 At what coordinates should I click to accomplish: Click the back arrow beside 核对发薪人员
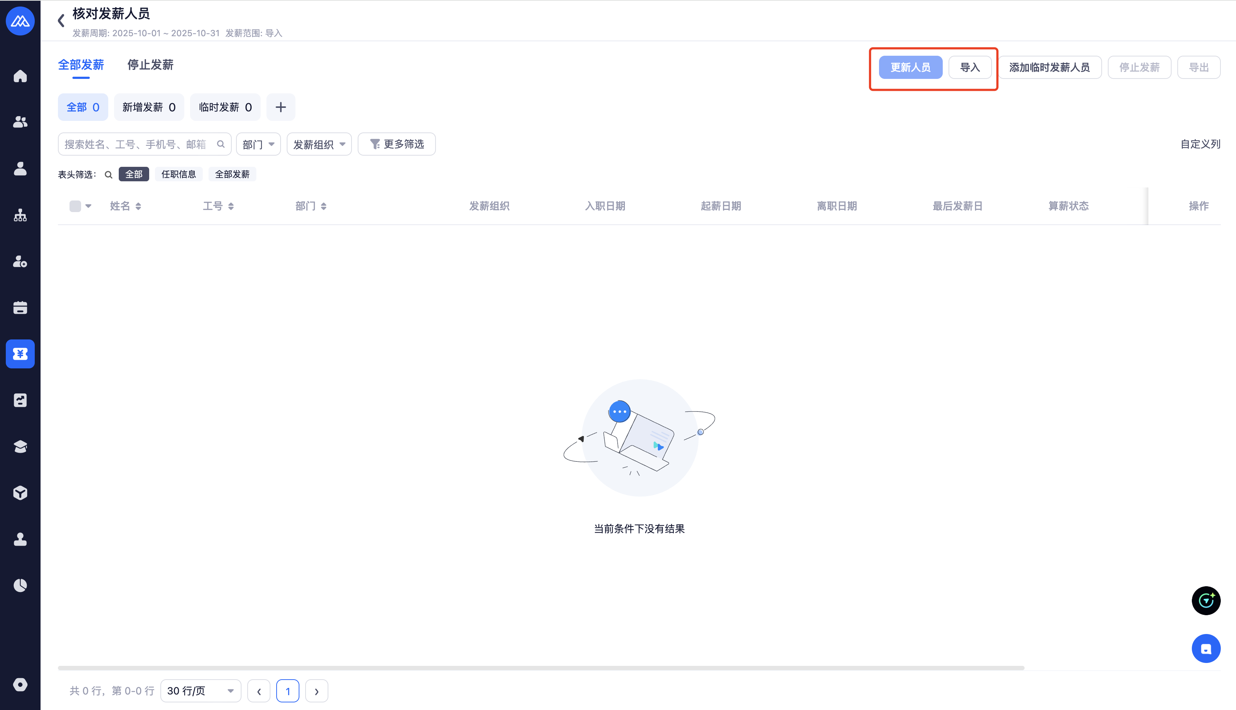[x=61, y=21]
